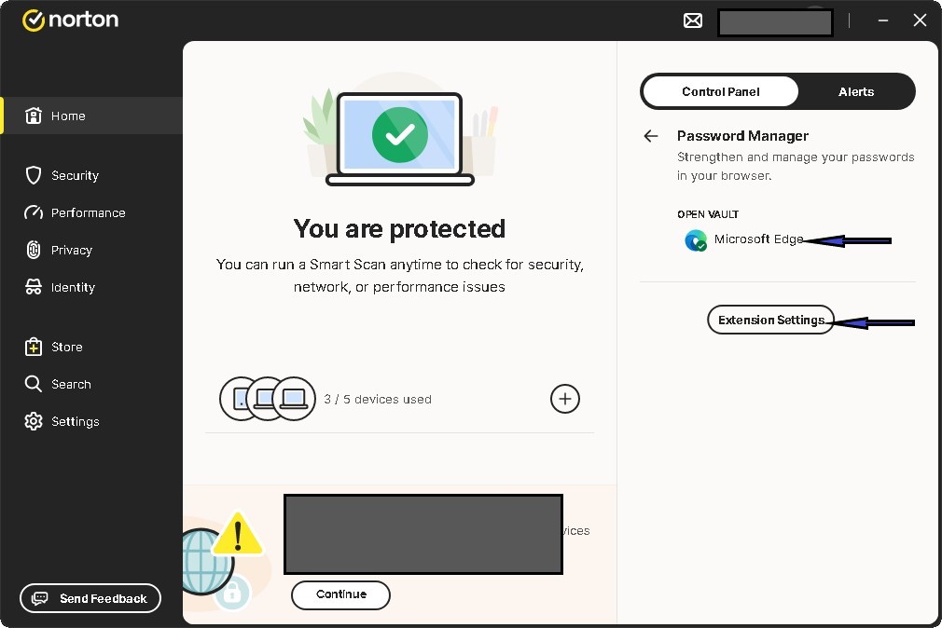This screenshot has width=942, height=628.
Task: Click the Norton logo in header
Action: coord(71,20)
